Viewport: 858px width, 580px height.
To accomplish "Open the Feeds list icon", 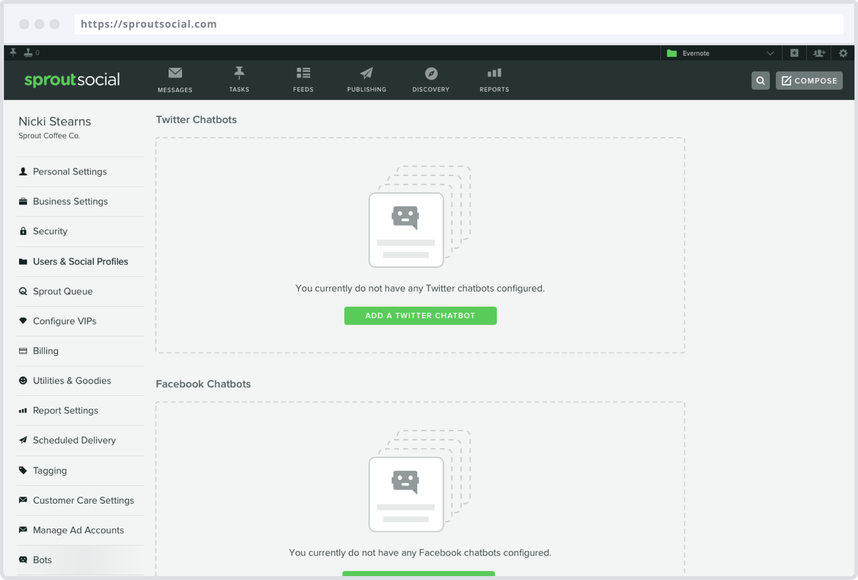I will [303, 73].
